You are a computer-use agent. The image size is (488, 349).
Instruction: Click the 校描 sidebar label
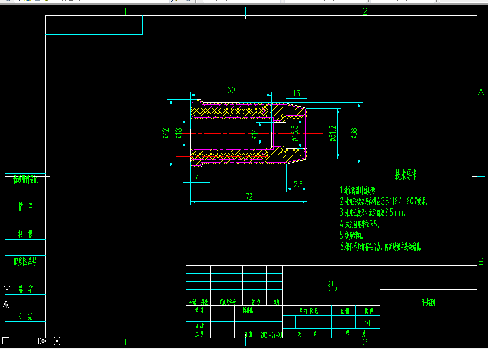[x=25, y=234]
